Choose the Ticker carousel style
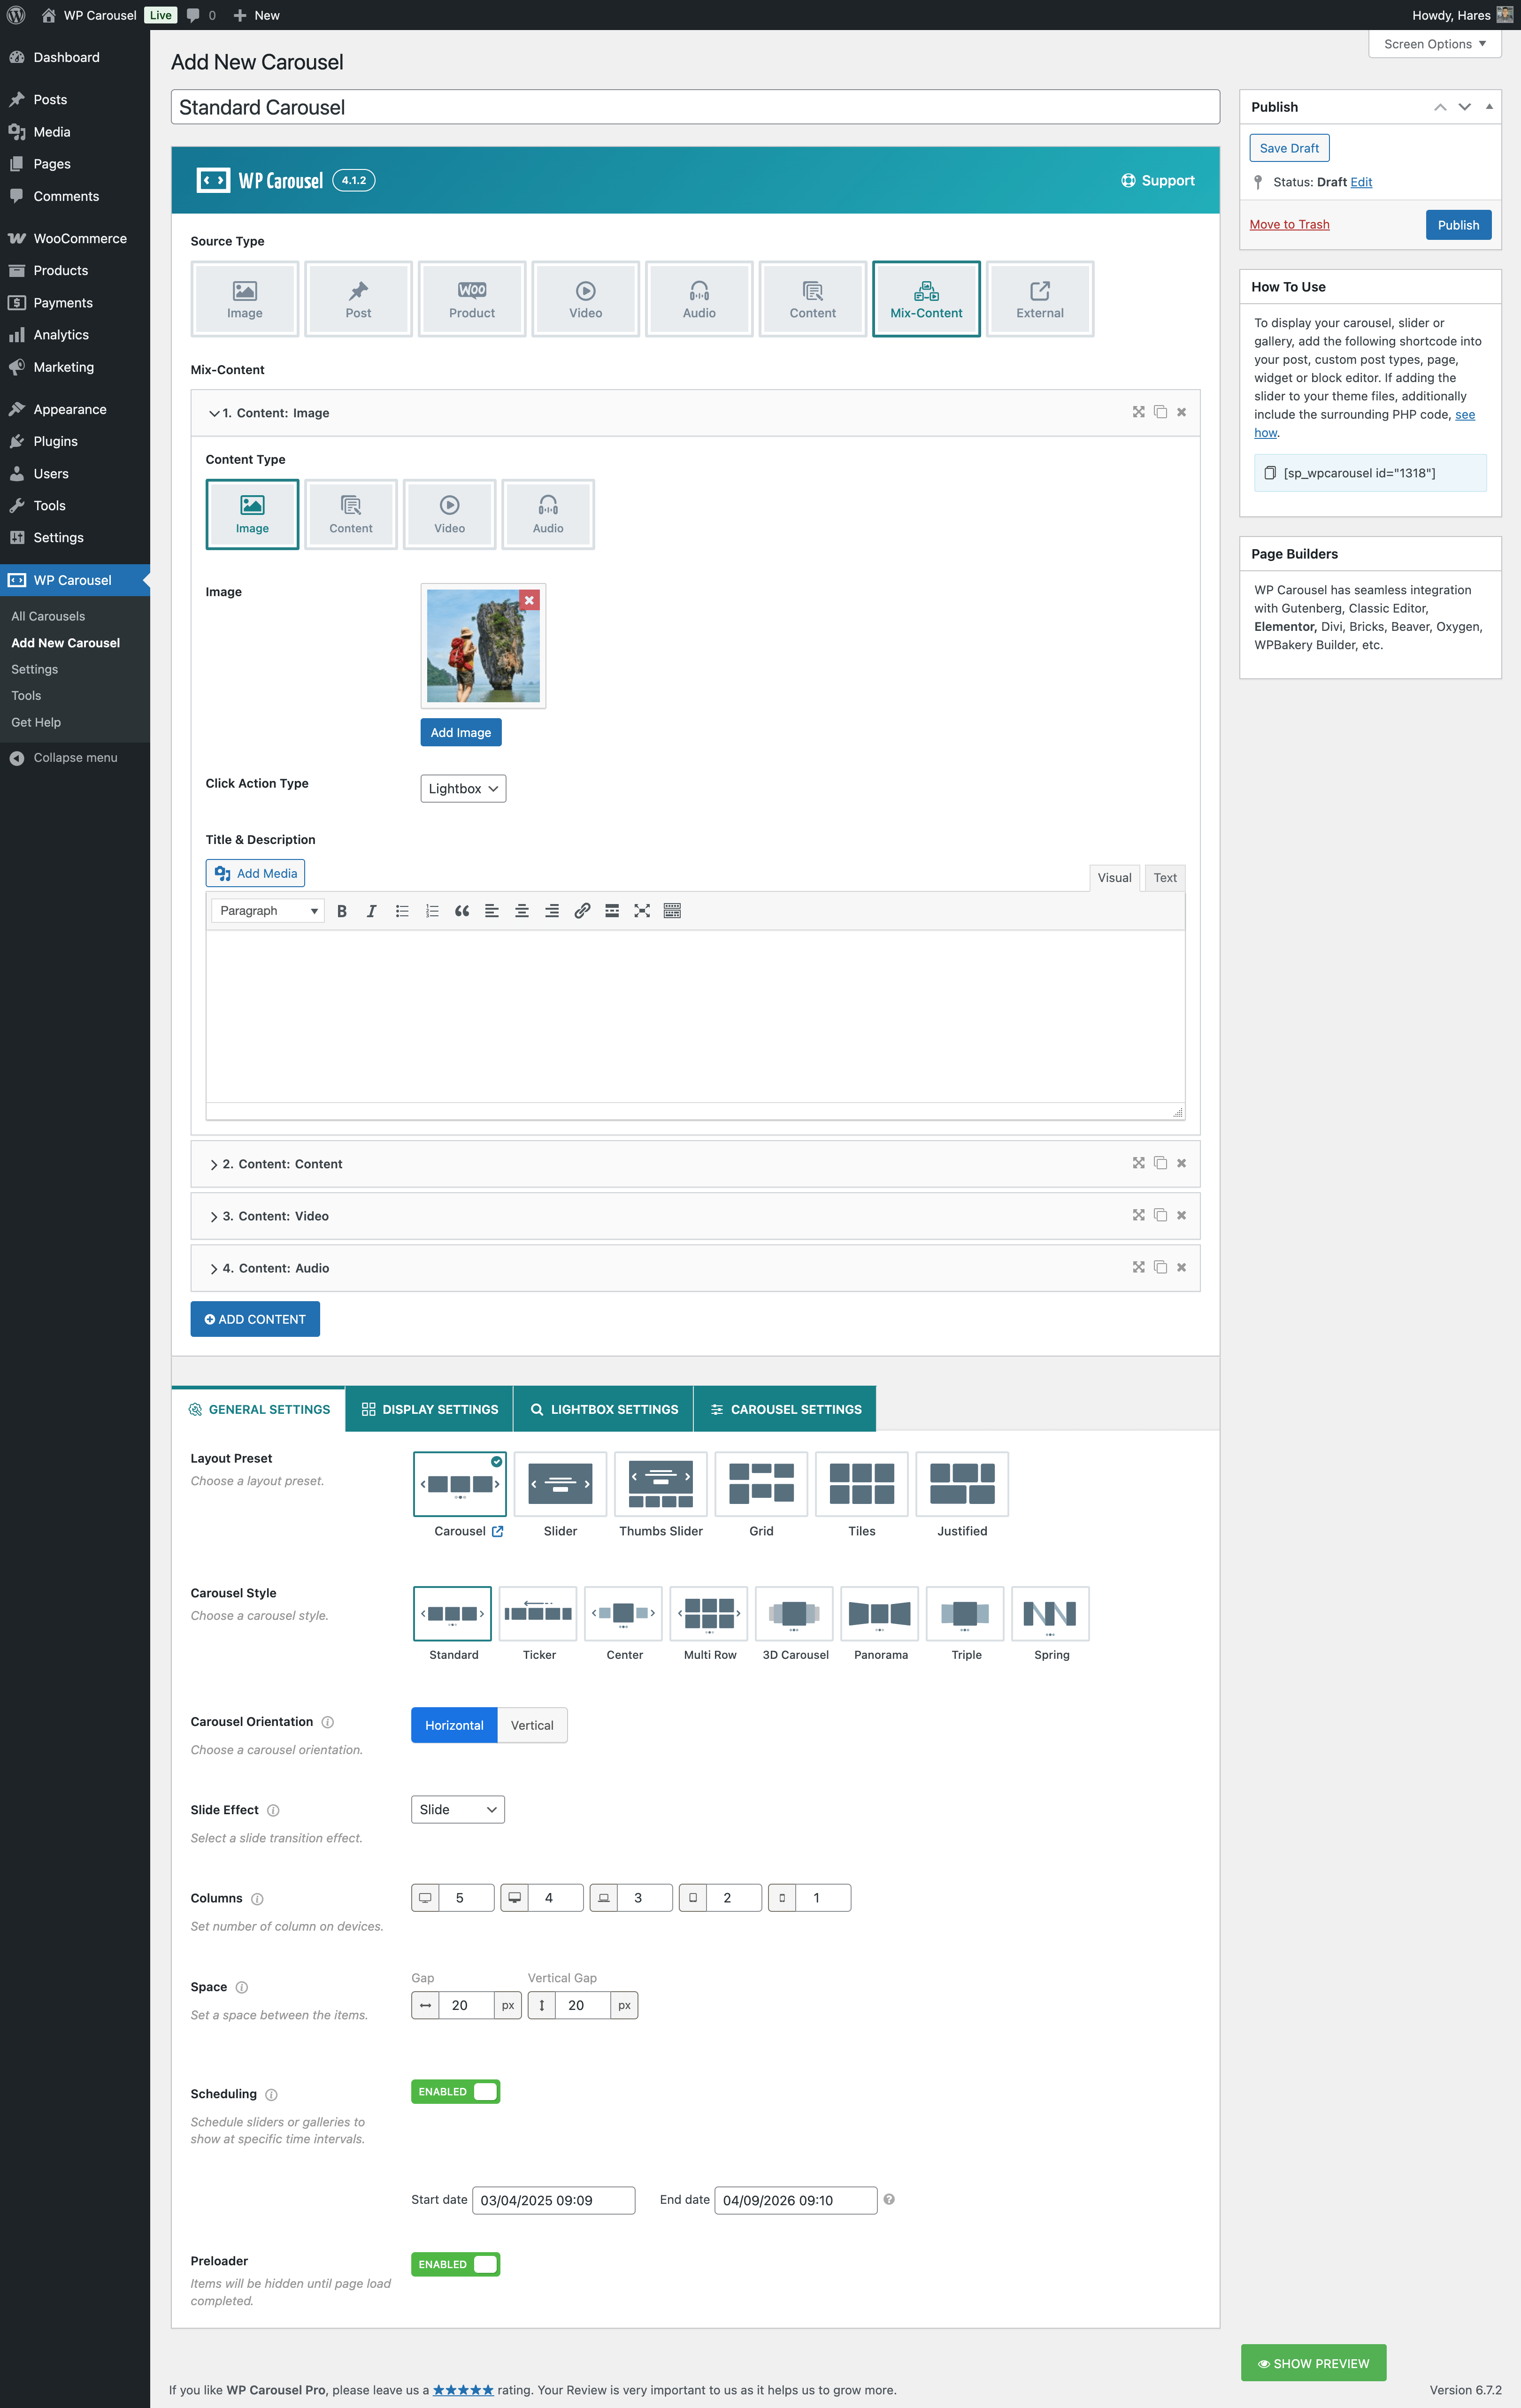 click(x=538, y=1613)
